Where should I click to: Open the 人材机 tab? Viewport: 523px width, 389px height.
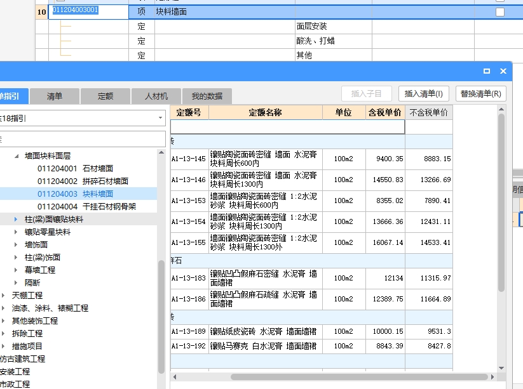[x=156, y=96]
